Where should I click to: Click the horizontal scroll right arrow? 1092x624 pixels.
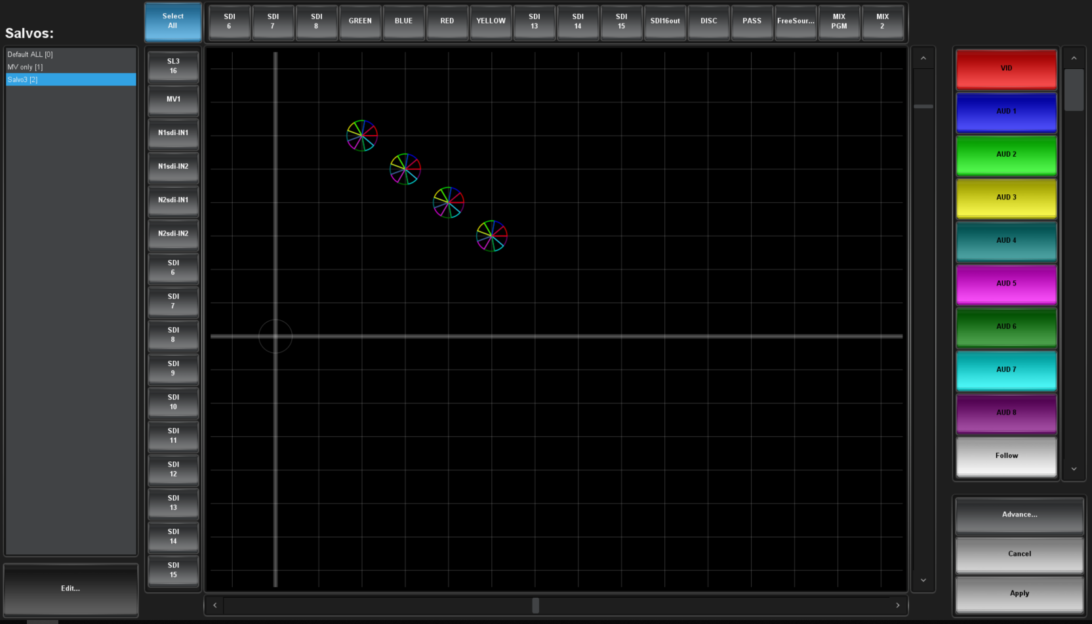click(x=898, y=605)
